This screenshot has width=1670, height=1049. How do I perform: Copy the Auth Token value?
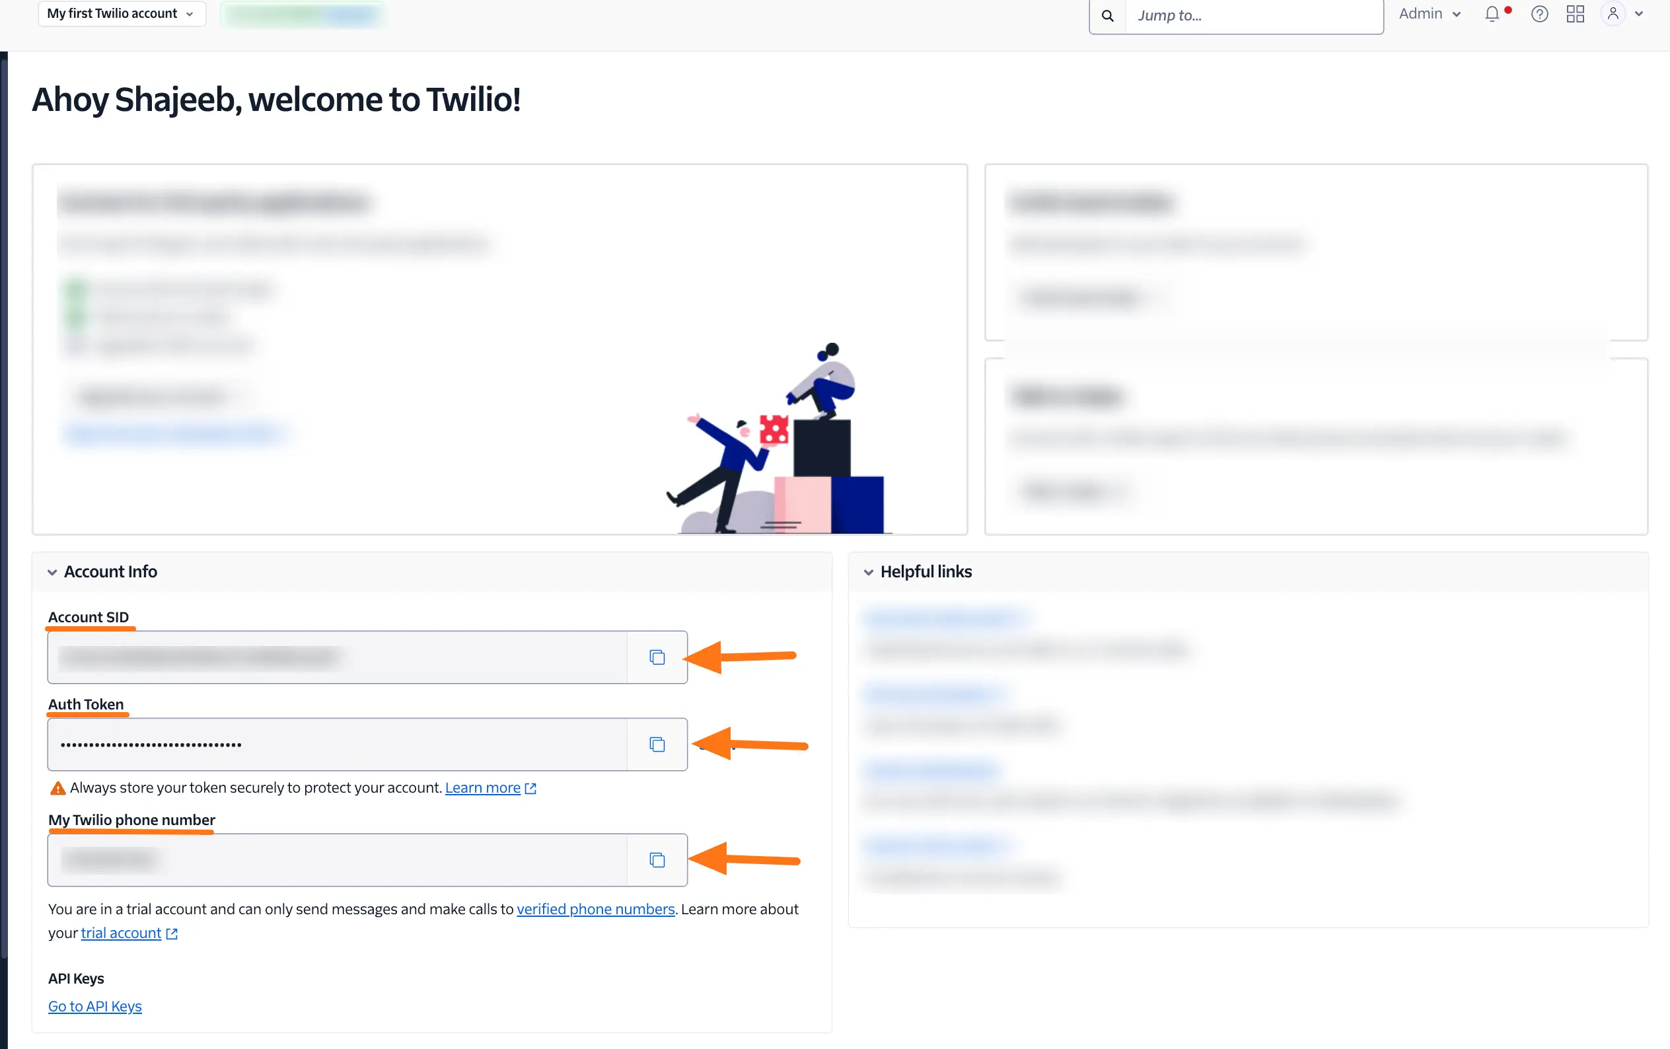657,744
